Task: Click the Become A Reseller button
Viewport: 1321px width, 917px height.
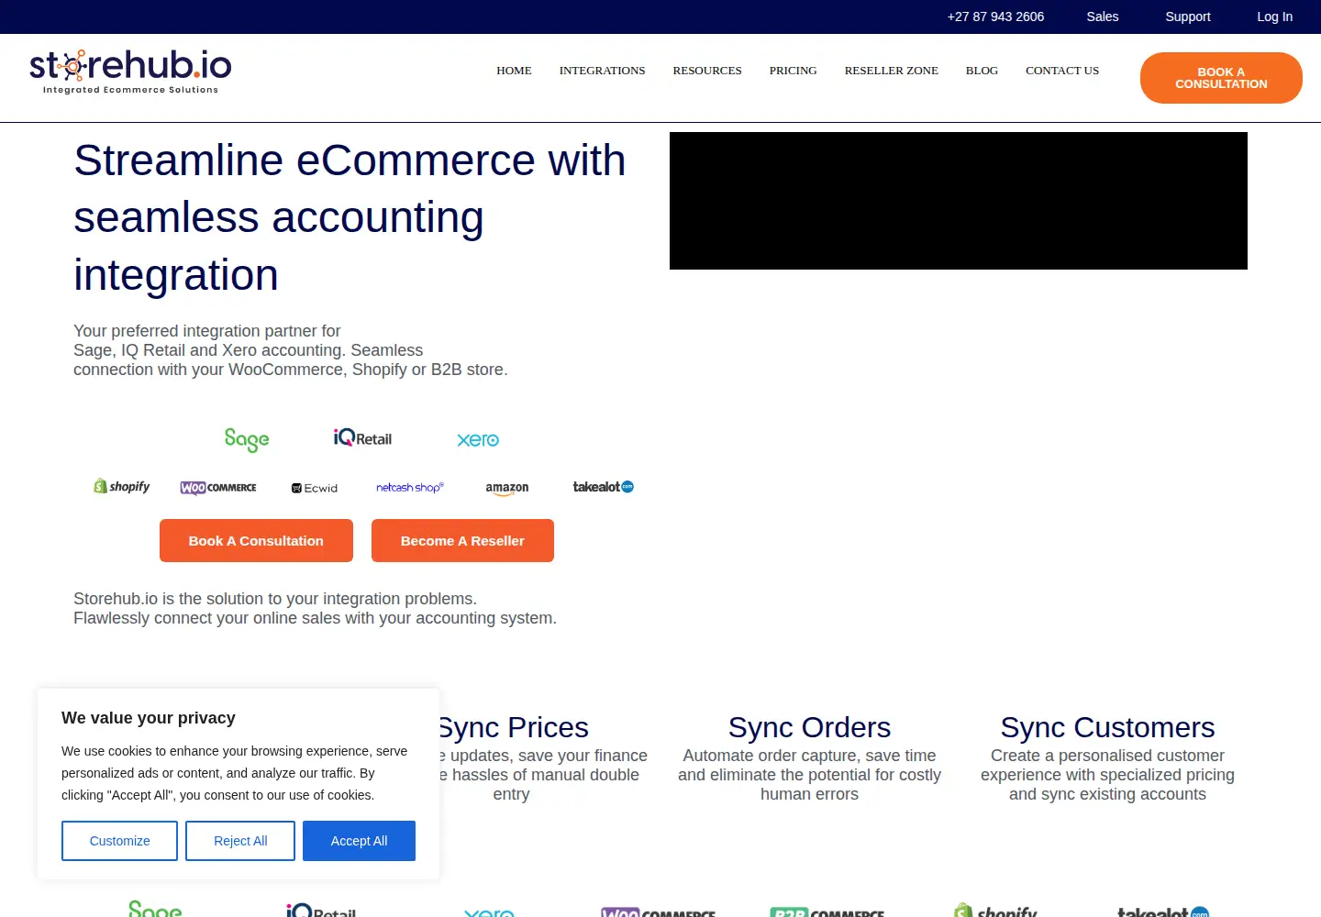Action: point(462,541)
